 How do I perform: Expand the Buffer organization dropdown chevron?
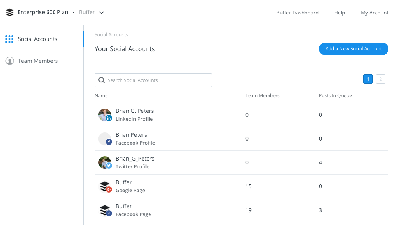[102, 12]
